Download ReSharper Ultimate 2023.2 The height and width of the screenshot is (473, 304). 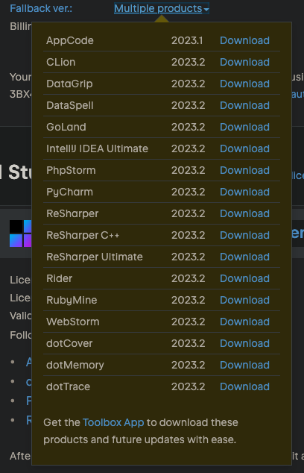[244, 257]
